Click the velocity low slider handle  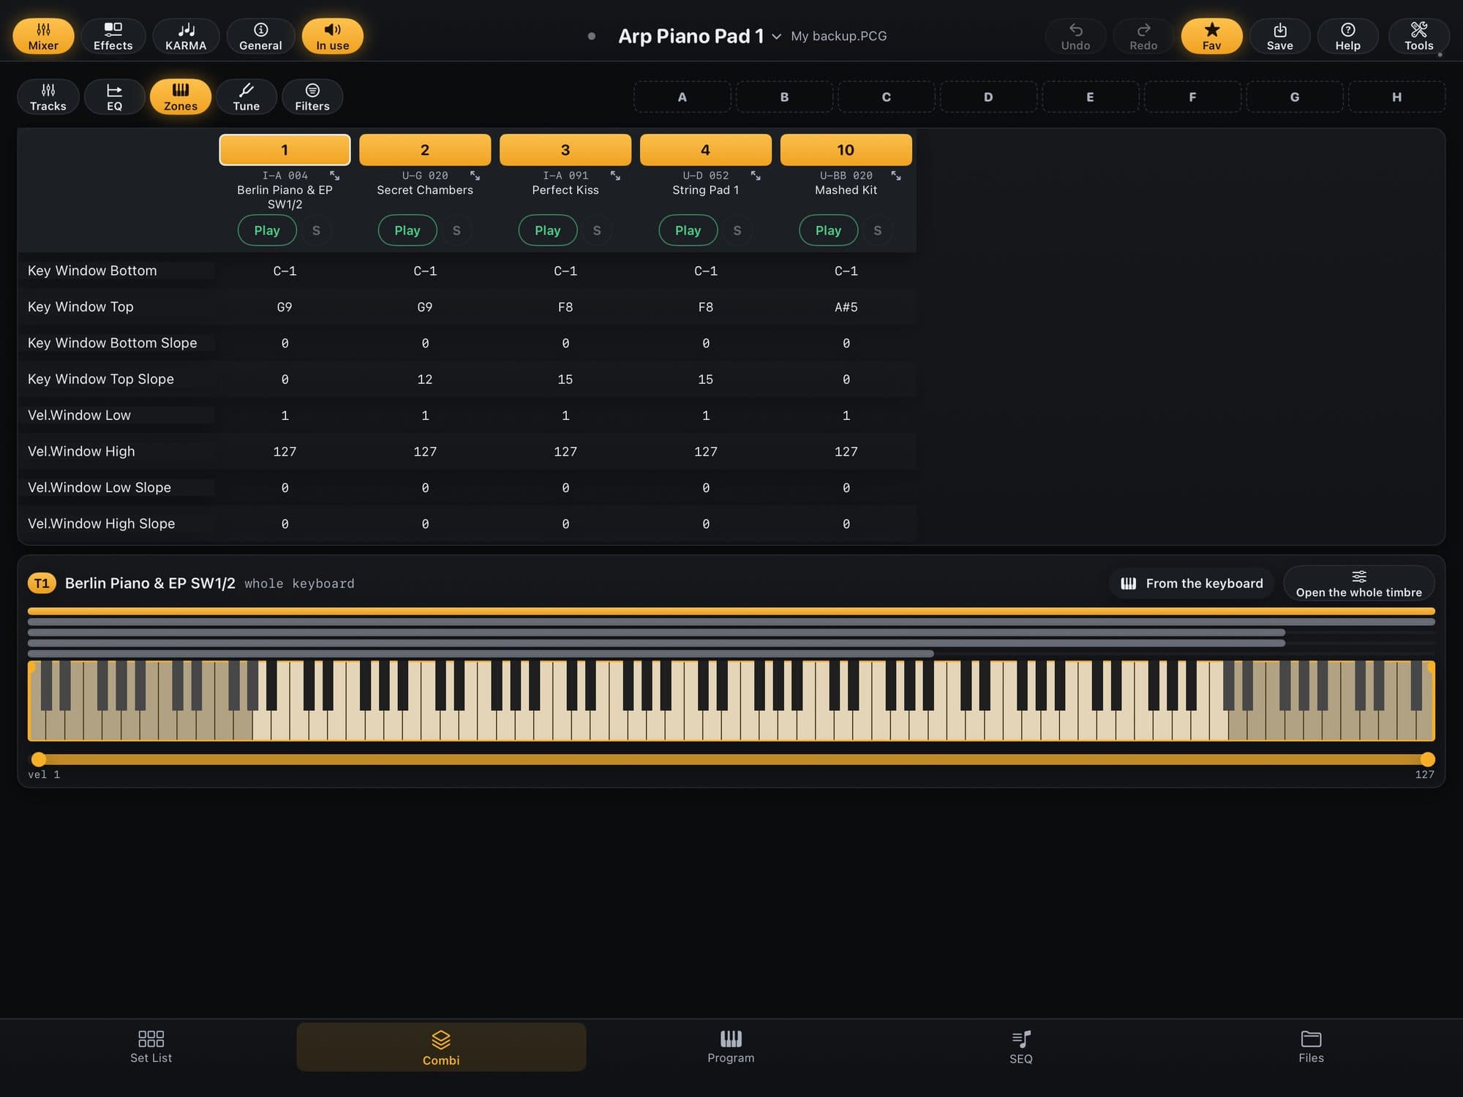click(x=39, y=760)
